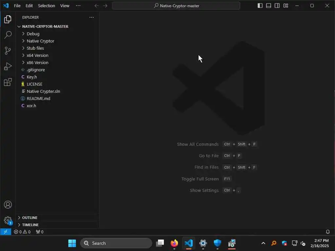
Task: Open the Search view in activity bar
Action: pos(8,35)
